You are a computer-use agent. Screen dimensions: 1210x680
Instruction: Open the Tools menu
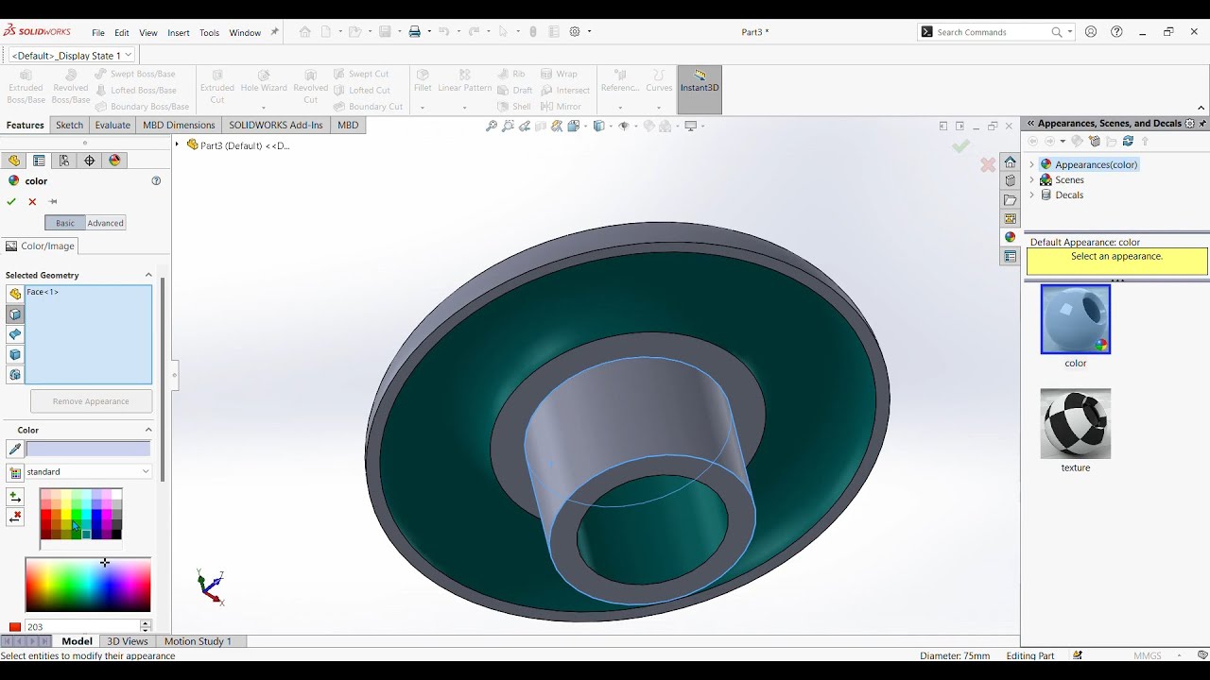(x=209, y=33)
